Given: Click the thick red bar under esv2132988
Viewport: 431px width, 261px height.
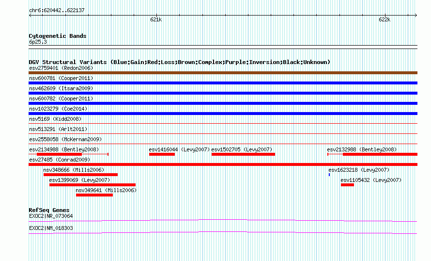Looking at the screenshot, I should point(380,154).
